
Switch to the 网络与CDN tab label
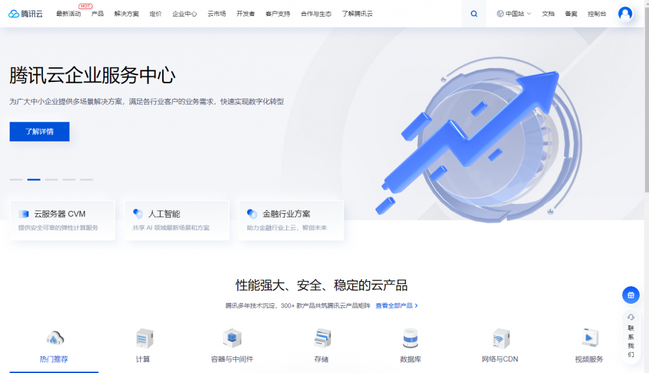point(500,359)
